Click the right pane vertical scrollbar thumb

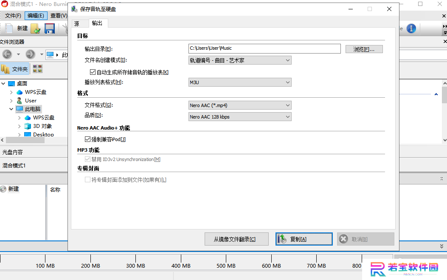tap(444, 95)
